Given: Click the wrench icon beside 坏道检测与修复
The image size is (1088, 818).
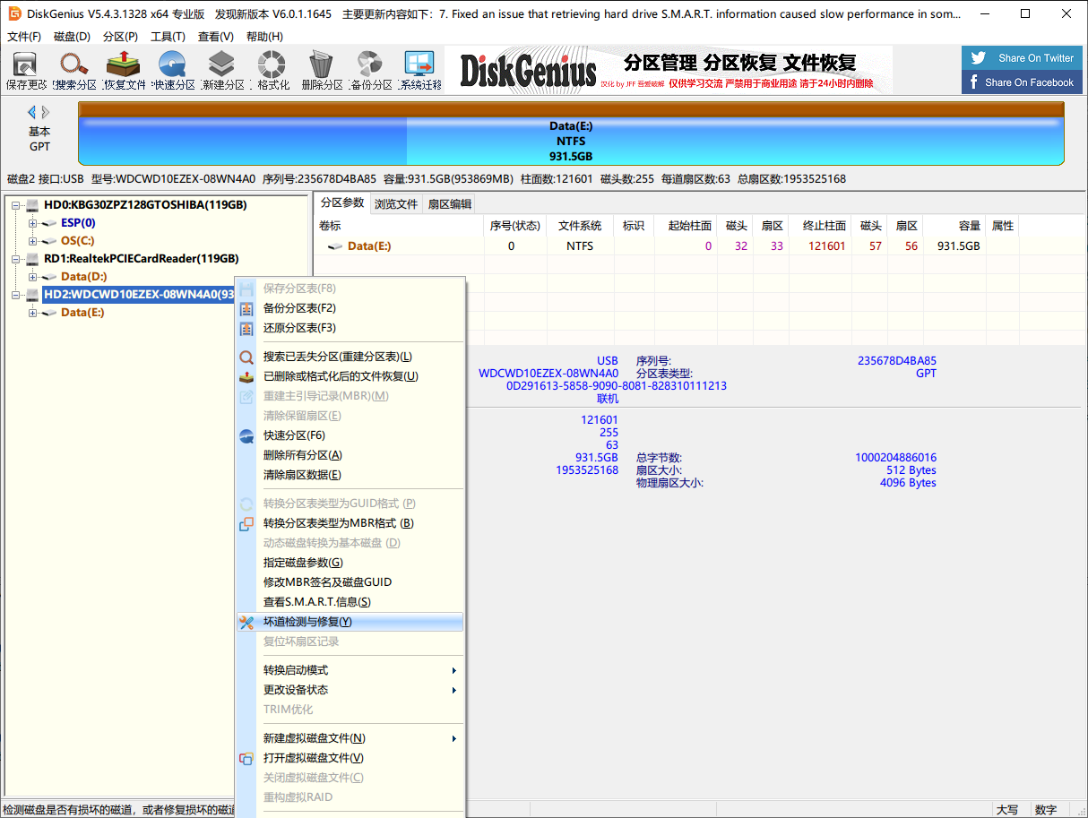Looking at the screenshot, I should coord(246,622).
